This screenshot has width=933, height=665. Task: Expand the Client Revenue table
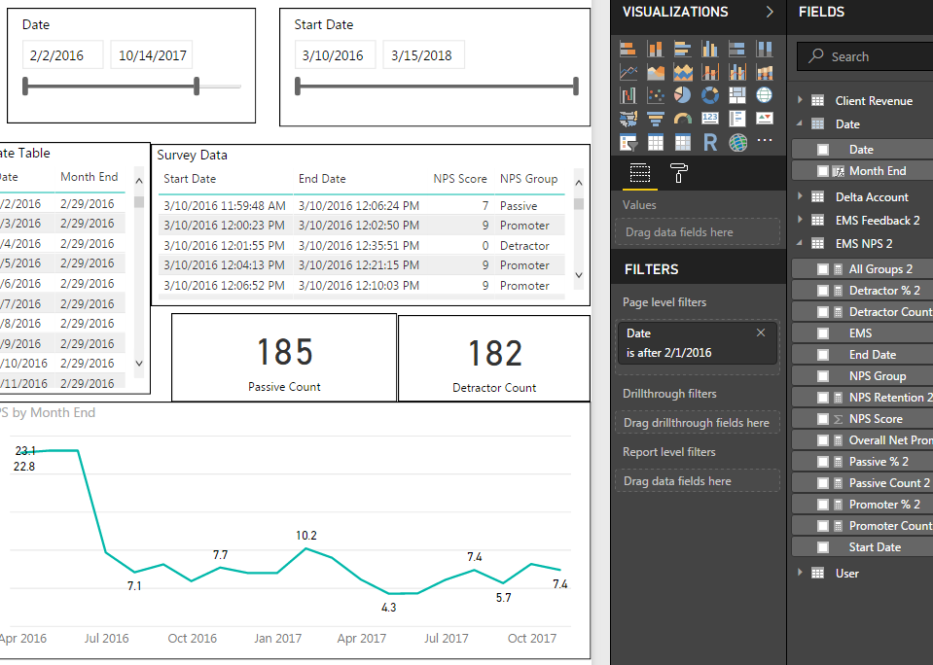(801, 100)
